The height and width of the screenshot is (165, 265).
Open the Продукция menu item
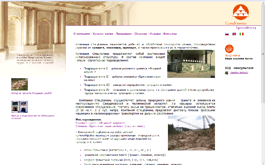coord(124,34)
